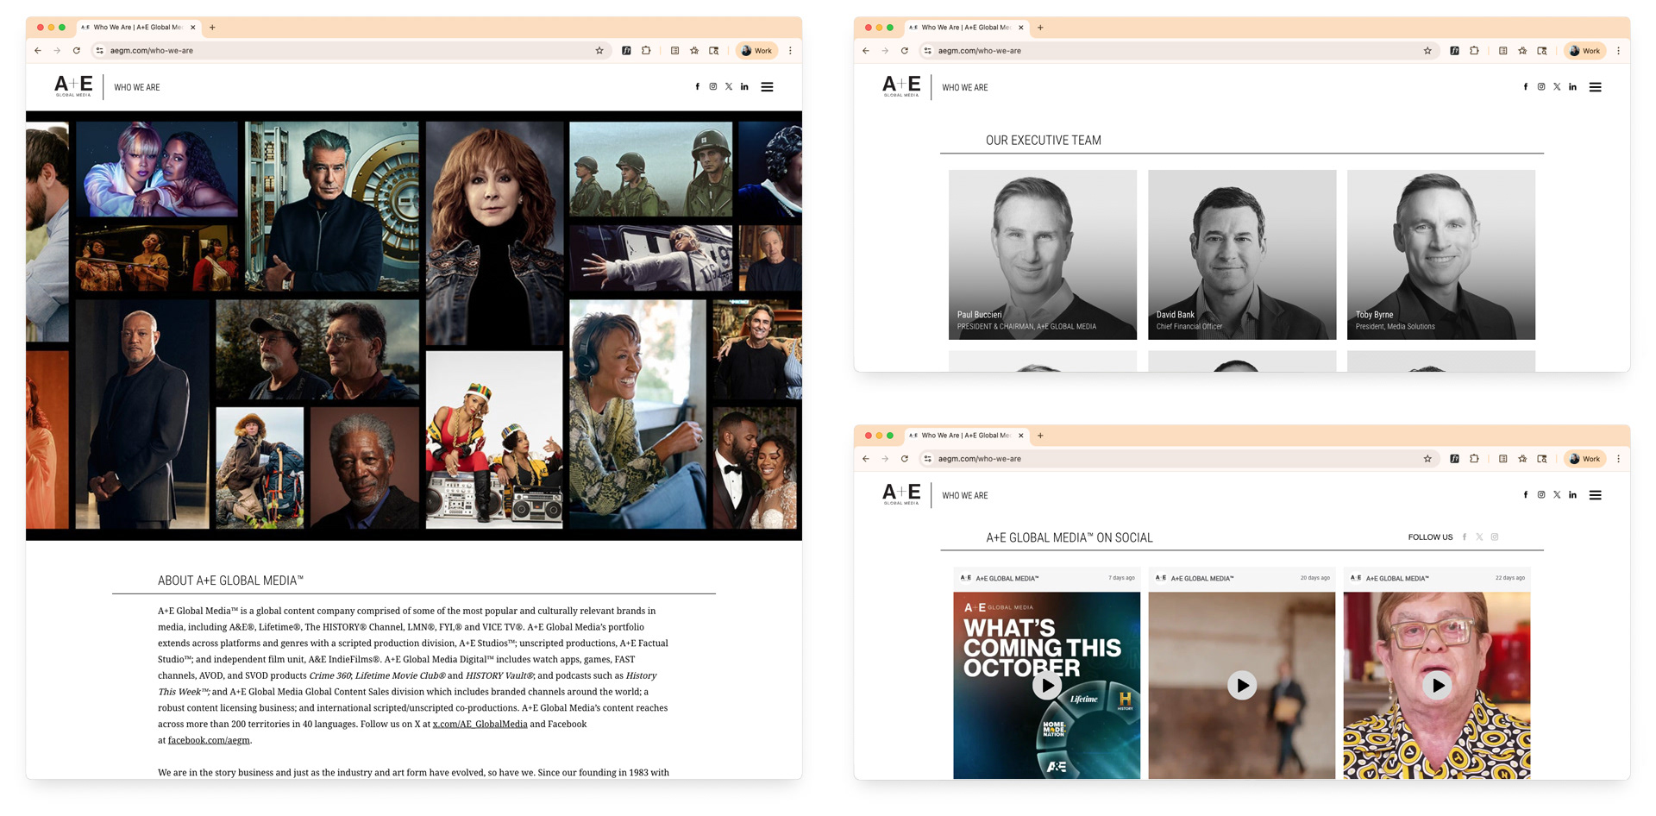Close the Who We Are tab in left window
This screenshot has height=816, width=1656.
point(192,28)
